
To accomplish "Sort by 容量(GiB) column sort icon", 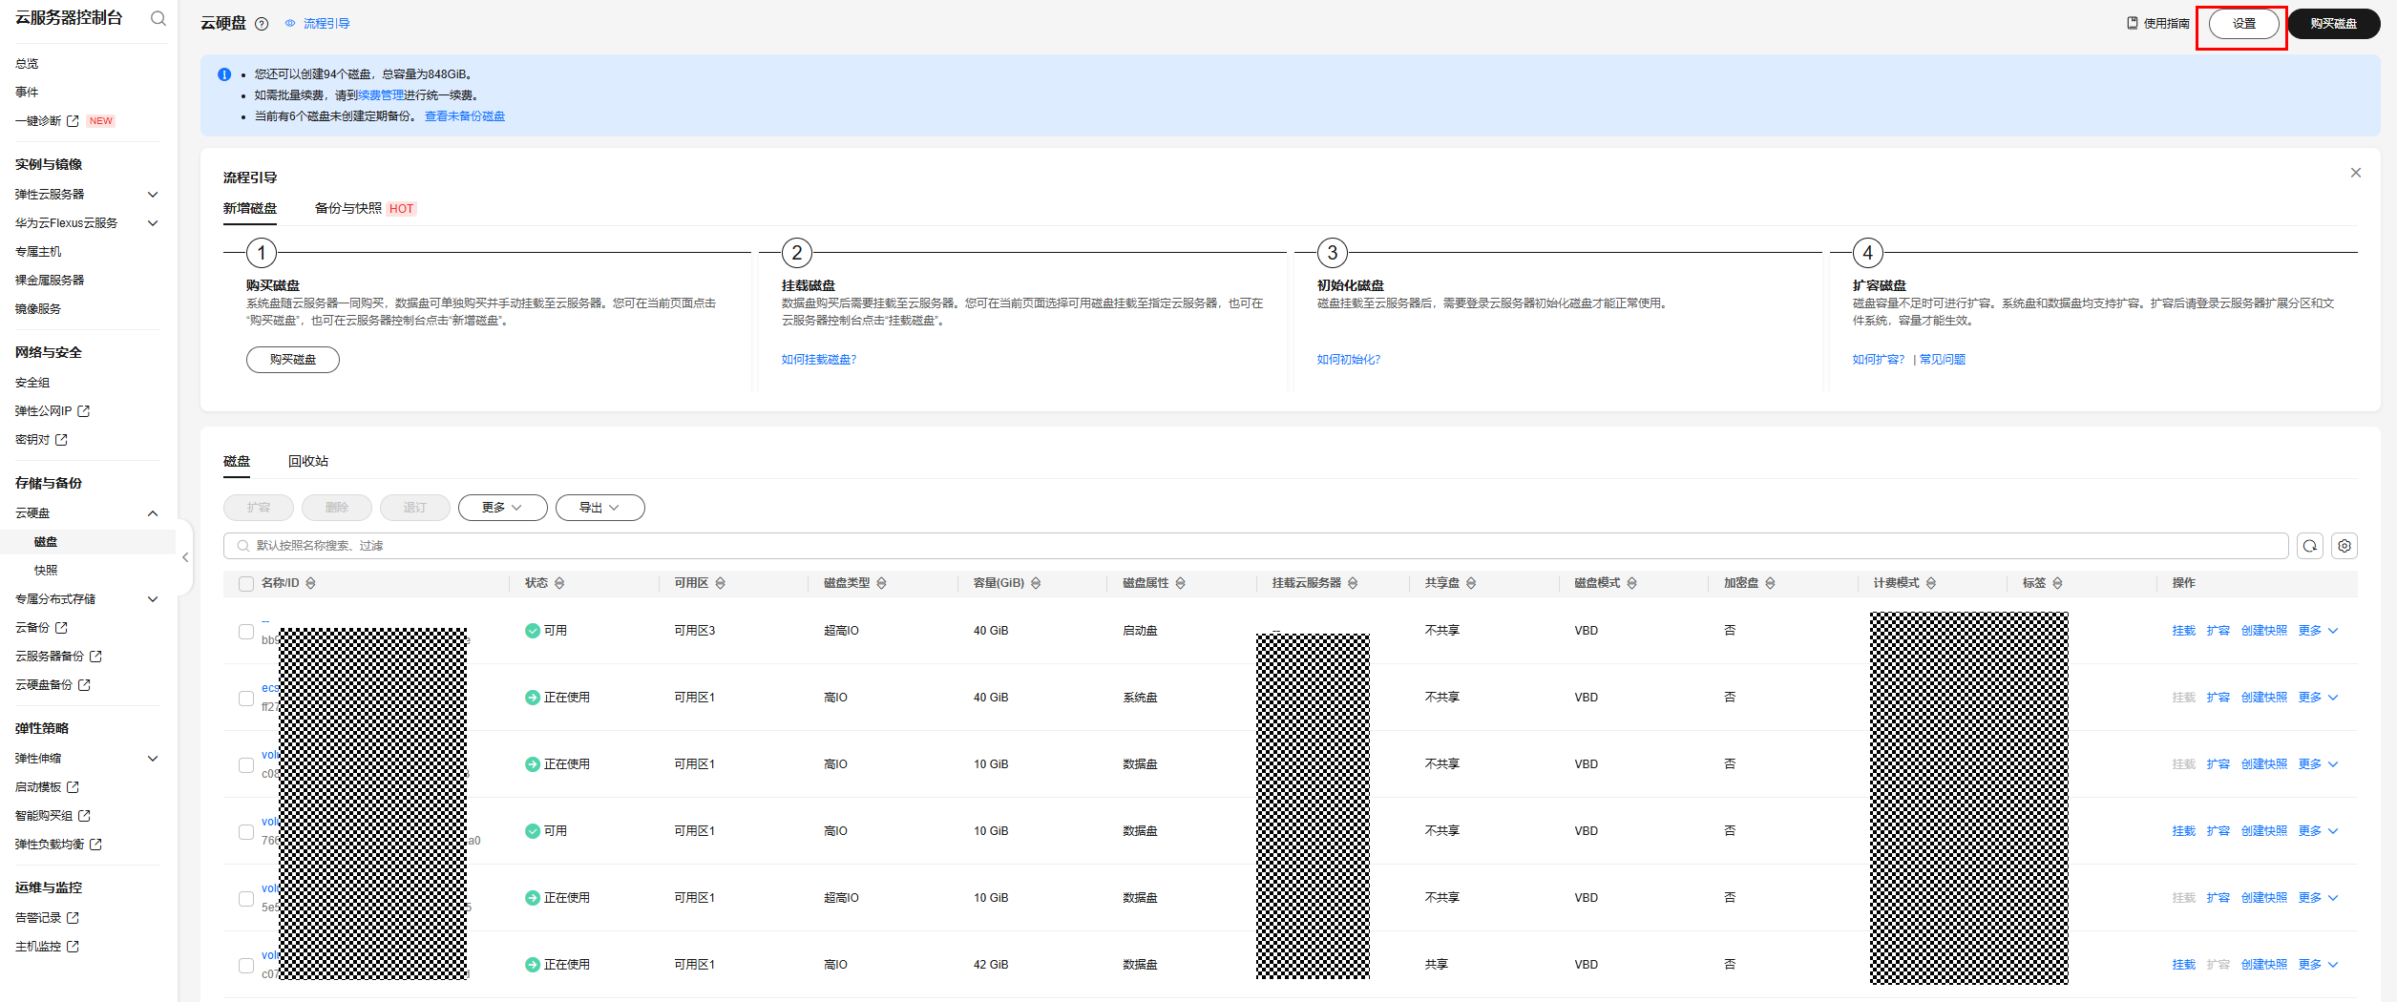I will pos(1036,583).
